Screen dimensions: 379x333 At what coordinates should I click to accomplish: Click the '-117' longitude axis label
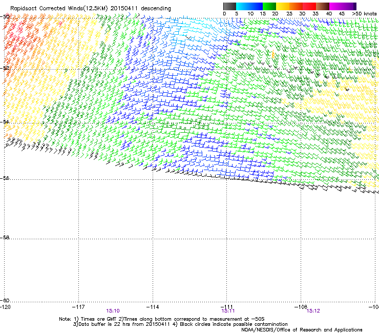tap(78, 307)
